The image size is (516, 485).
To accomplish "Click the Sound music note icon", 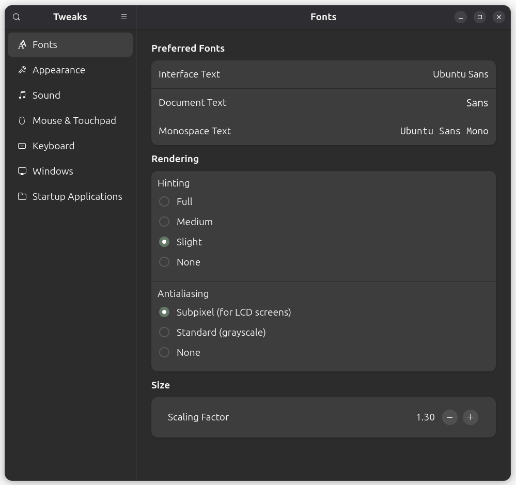I will pos(22,95).
